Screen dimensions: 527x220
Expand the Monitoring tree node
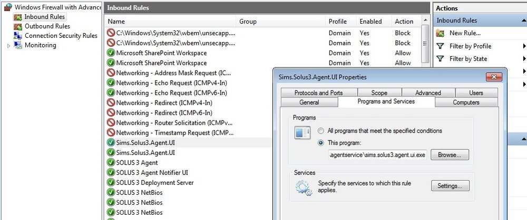[x=9, y=46]
